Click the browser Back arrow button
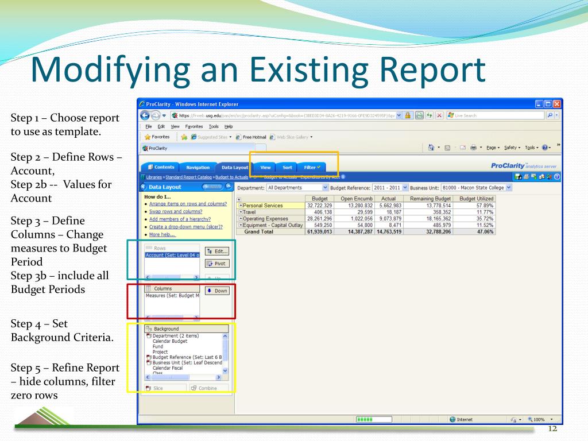The height and width of the screenshot is (441, 588). click(145, 115)
